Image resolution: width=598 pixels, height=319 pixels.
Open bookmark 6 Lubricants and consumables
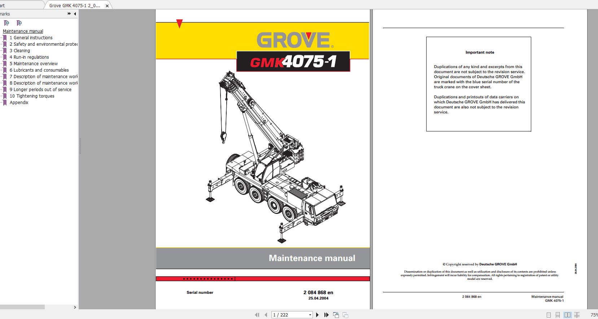[x=39, y=70]
